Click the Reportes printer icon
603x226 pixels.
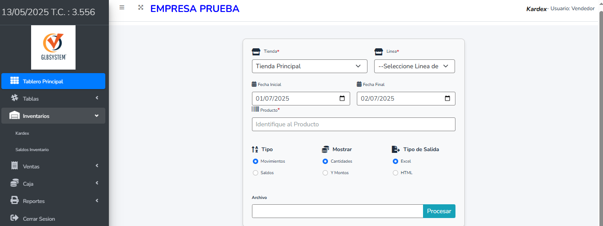14,200
